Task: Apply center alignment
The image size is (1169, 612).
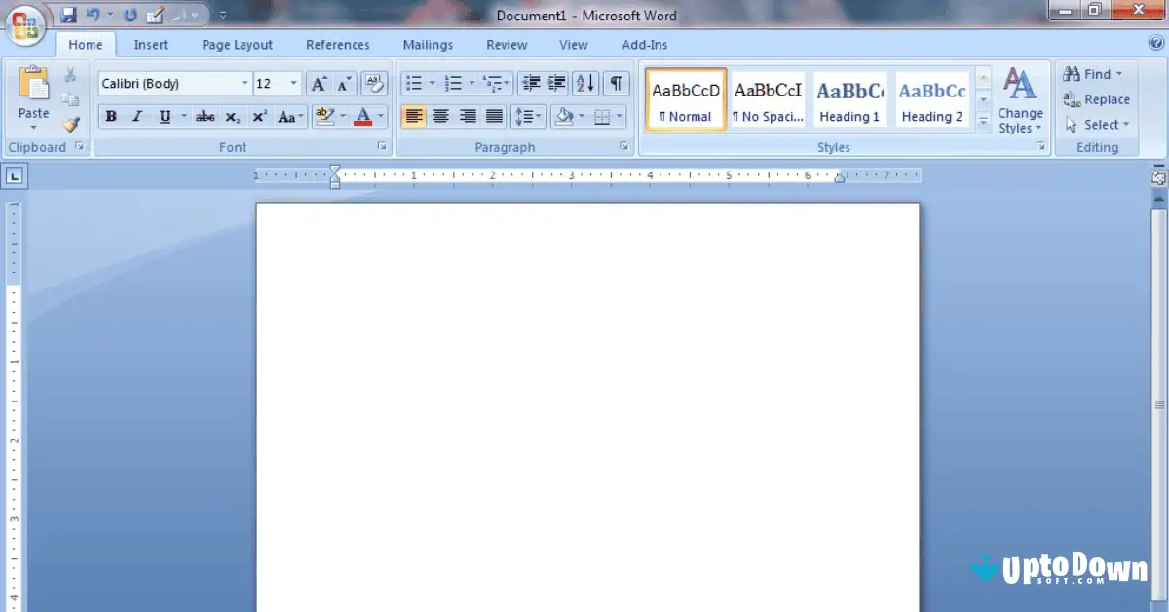Action: pyautogui.click(x=440, y=116)
